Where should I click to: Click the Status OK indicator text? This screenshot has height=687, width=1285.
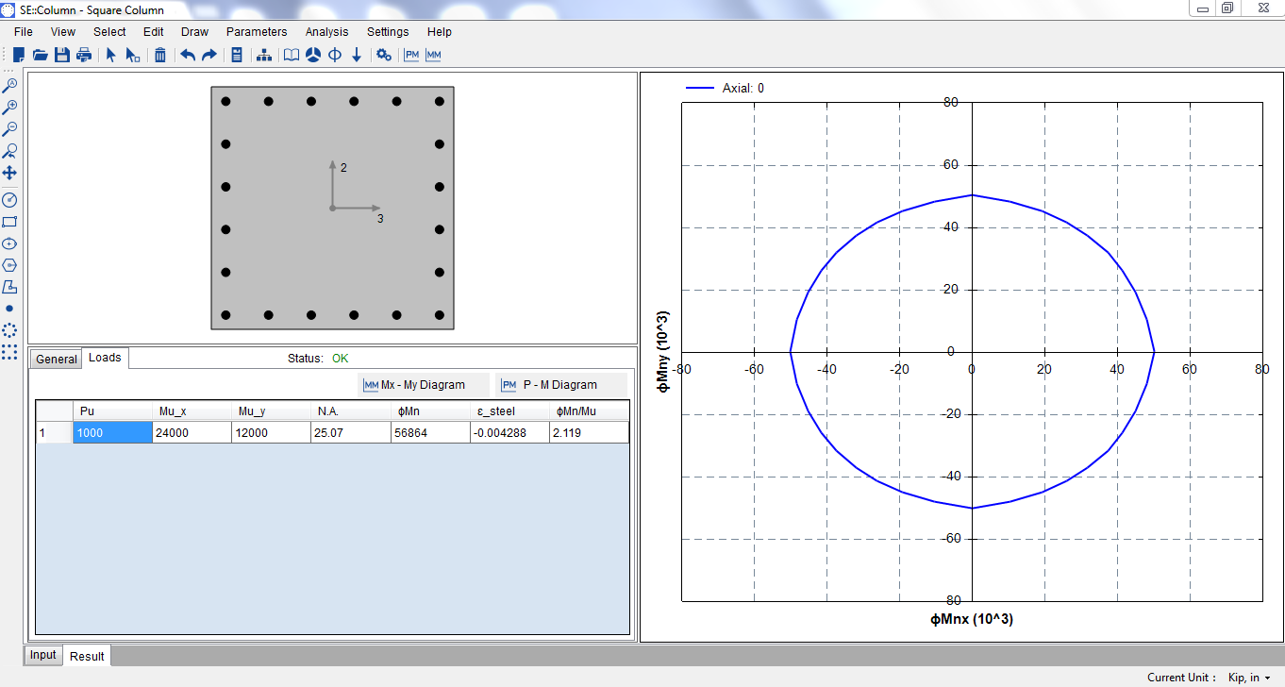[318, 359]
